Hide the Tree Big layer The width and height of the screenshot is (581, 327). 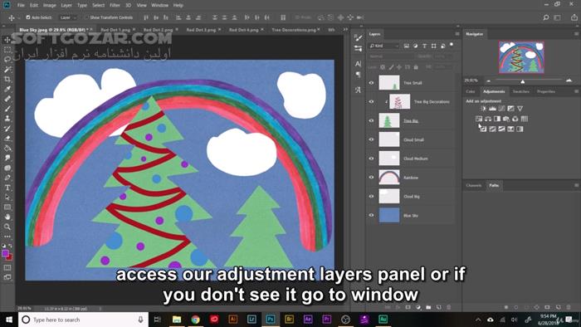(x=371, y=120)
